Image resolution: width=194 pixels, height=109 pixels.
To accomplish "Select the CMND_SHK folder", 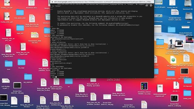I will [x=187, y=93].
